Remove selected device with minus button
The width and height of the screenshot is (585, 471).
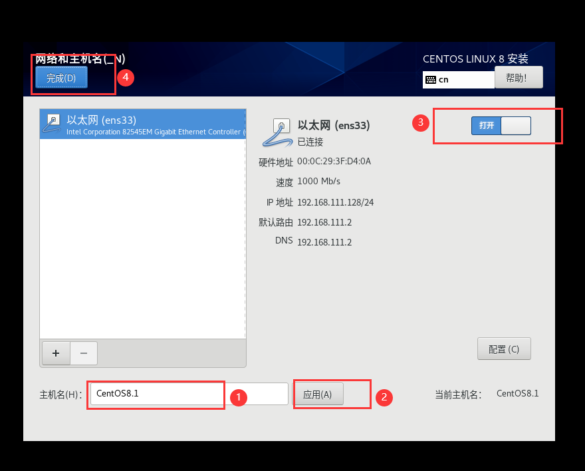tap(84, 353)
